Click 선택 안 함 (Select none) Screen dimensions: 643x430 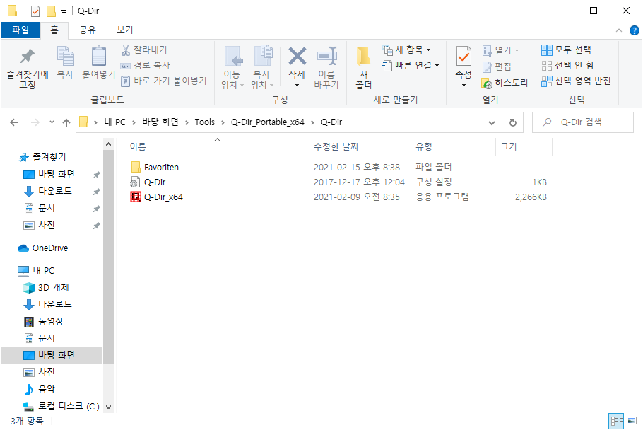tap(567, 65)
